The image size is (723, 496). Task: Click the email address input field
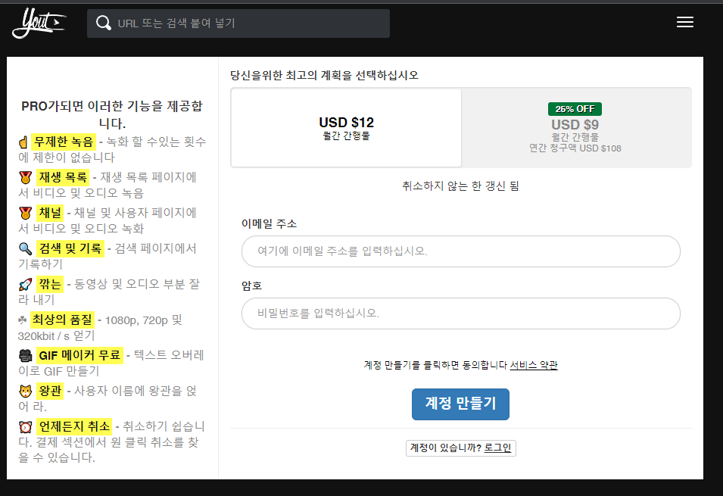(x=460, y=251)
